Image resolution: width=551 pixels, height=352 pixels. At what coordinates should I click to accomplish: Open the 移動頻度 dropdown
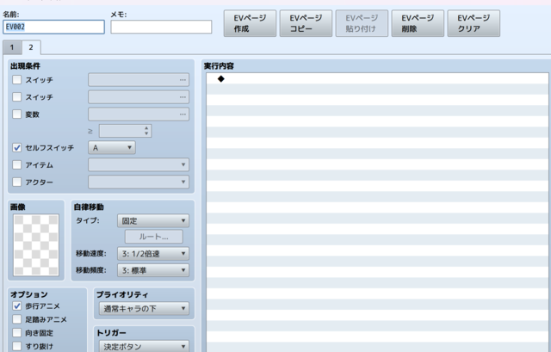[153, 270]
